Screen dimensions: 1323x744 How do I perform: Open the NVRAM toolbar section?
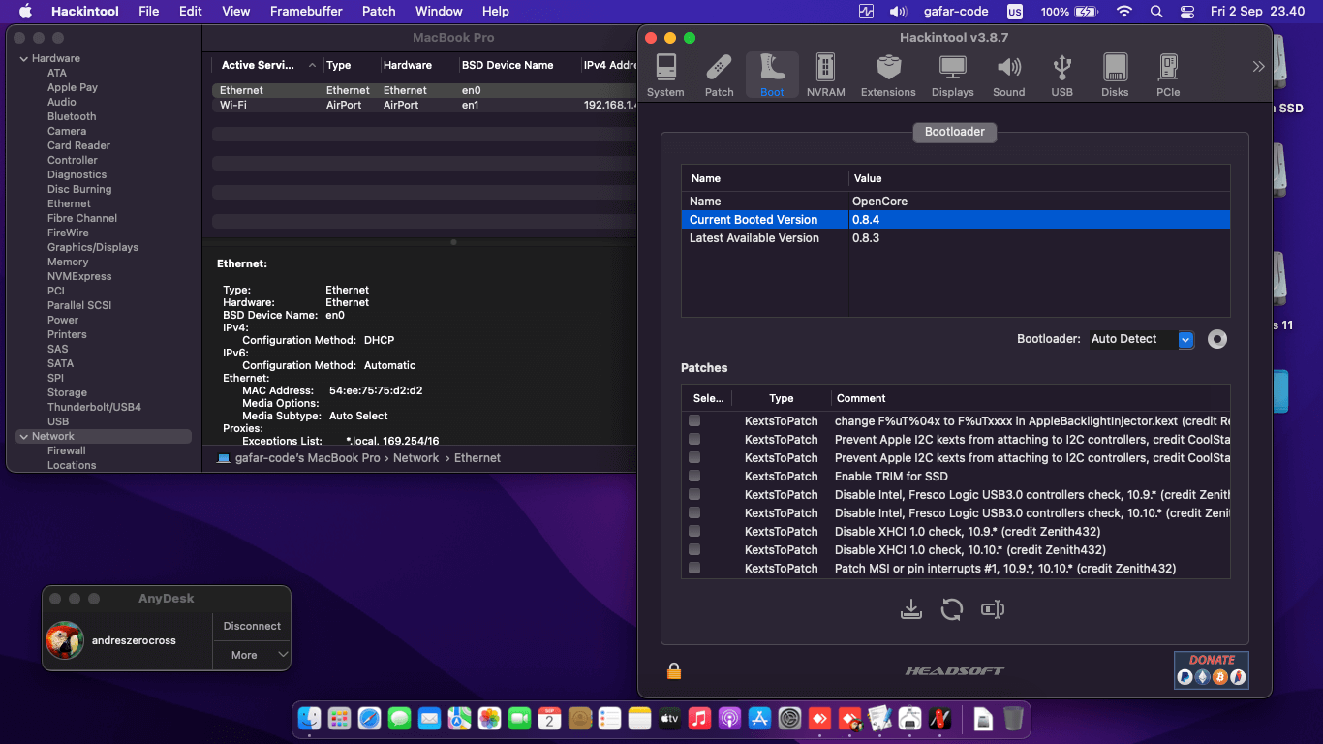pos(825,76)
